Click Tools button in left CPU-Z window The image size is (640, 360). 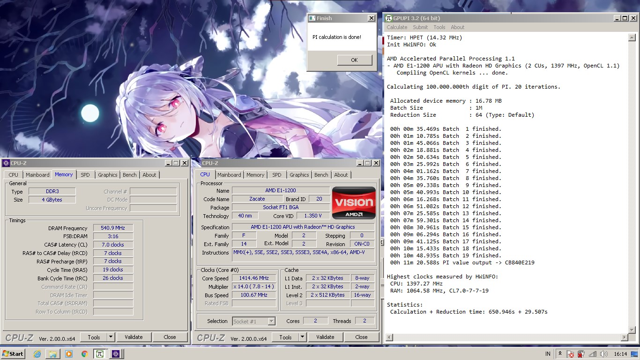click(94, 337)
